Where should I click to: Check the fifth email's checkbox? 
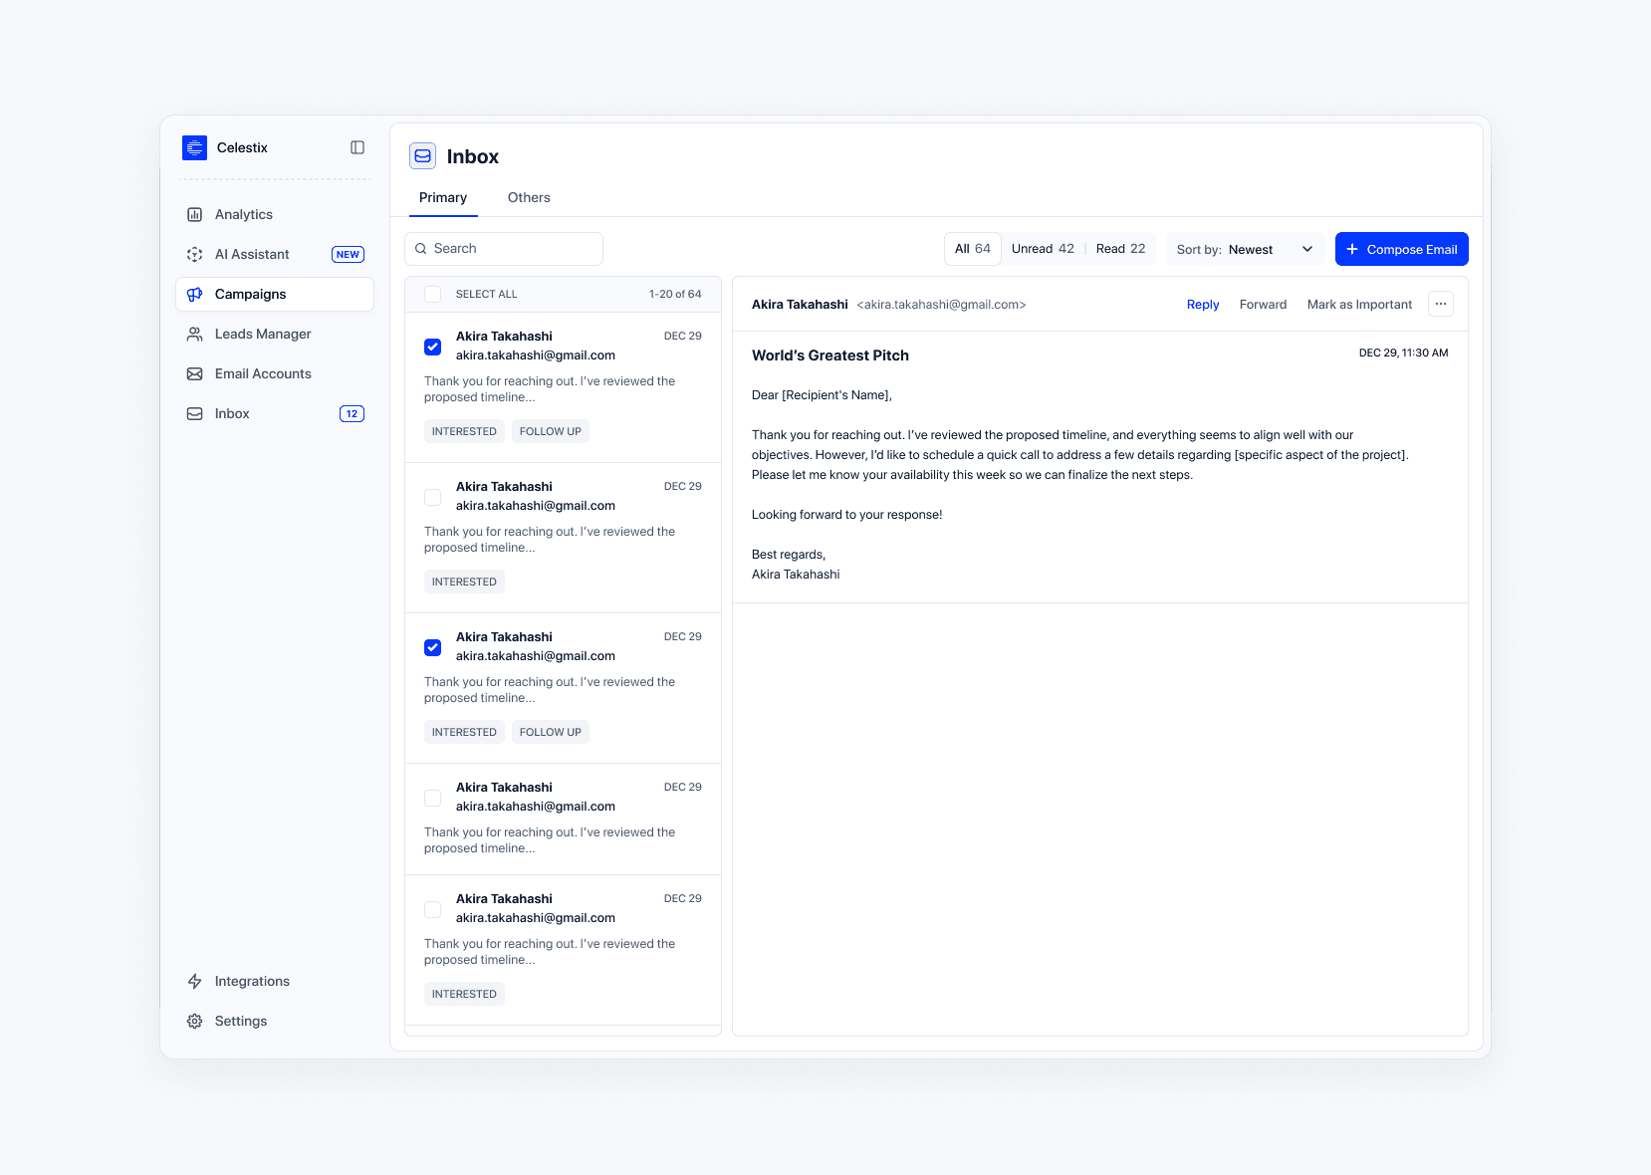click(433, 909)
